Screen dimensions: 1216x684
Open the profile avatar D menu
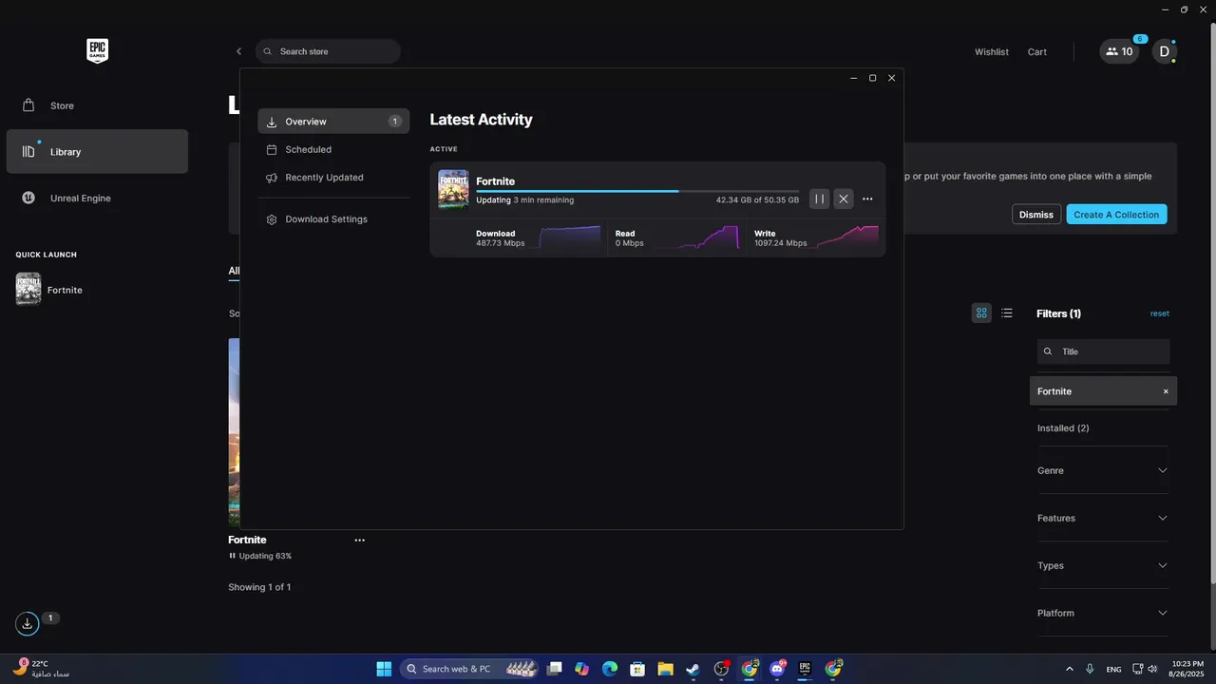[x=1165, y=51]
